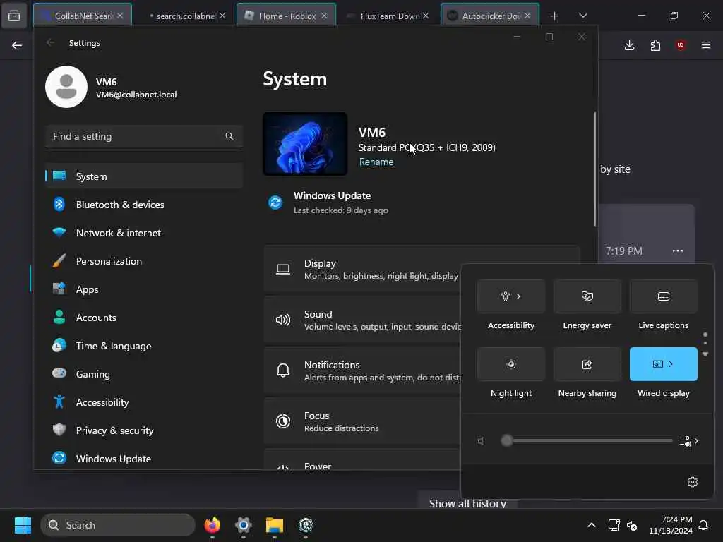Open notification bell in taskbar

(703, 525)
